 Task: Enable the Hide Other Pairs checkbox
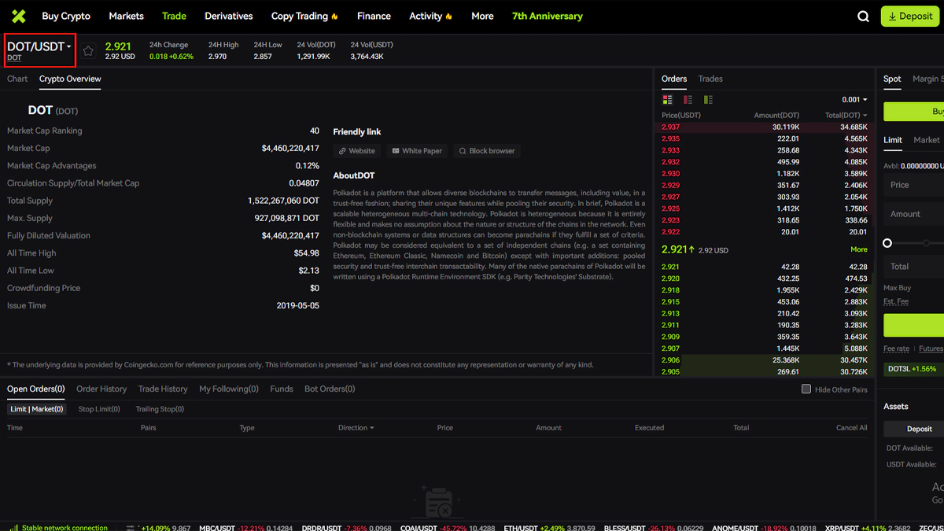click(806, 389)
